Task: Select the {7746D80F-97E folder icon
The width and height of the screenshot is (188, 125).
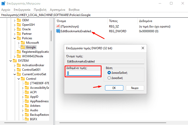Action: pyautogui.click(x=27, y=83)
